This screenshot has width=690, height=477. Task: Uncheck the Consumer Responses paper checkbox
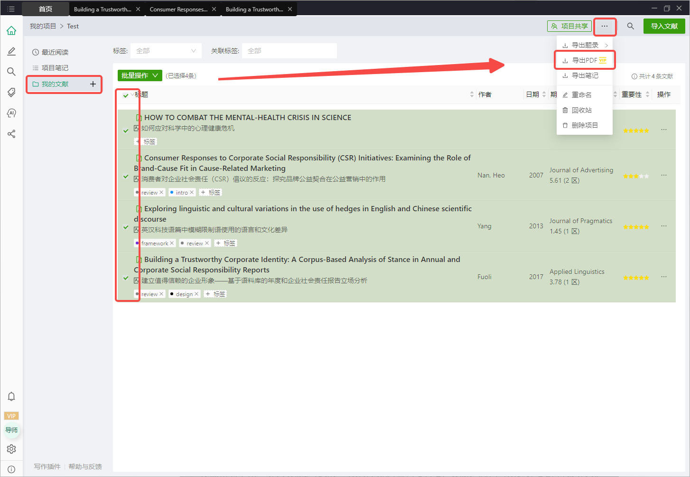point(126,176)
